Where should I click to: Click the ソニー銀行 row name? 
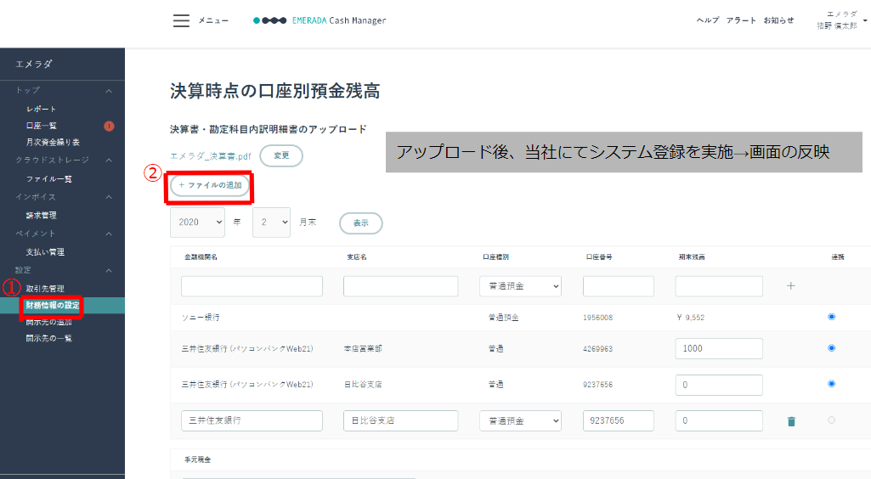(201, 318)
